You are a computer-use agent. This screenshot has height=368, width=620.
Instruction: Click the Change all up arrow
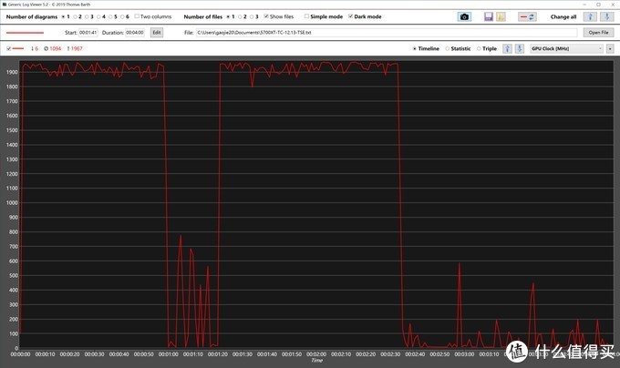click(590, 16)
